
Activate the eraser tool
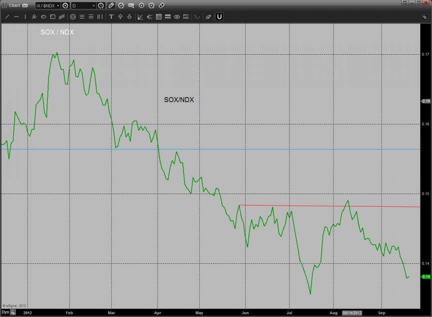(208, 16)
